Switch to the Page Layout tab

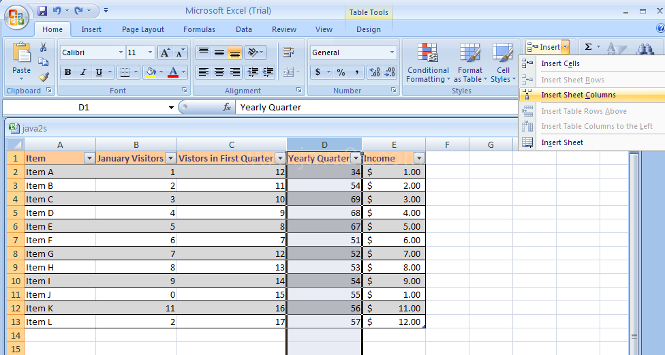point(143,29)
